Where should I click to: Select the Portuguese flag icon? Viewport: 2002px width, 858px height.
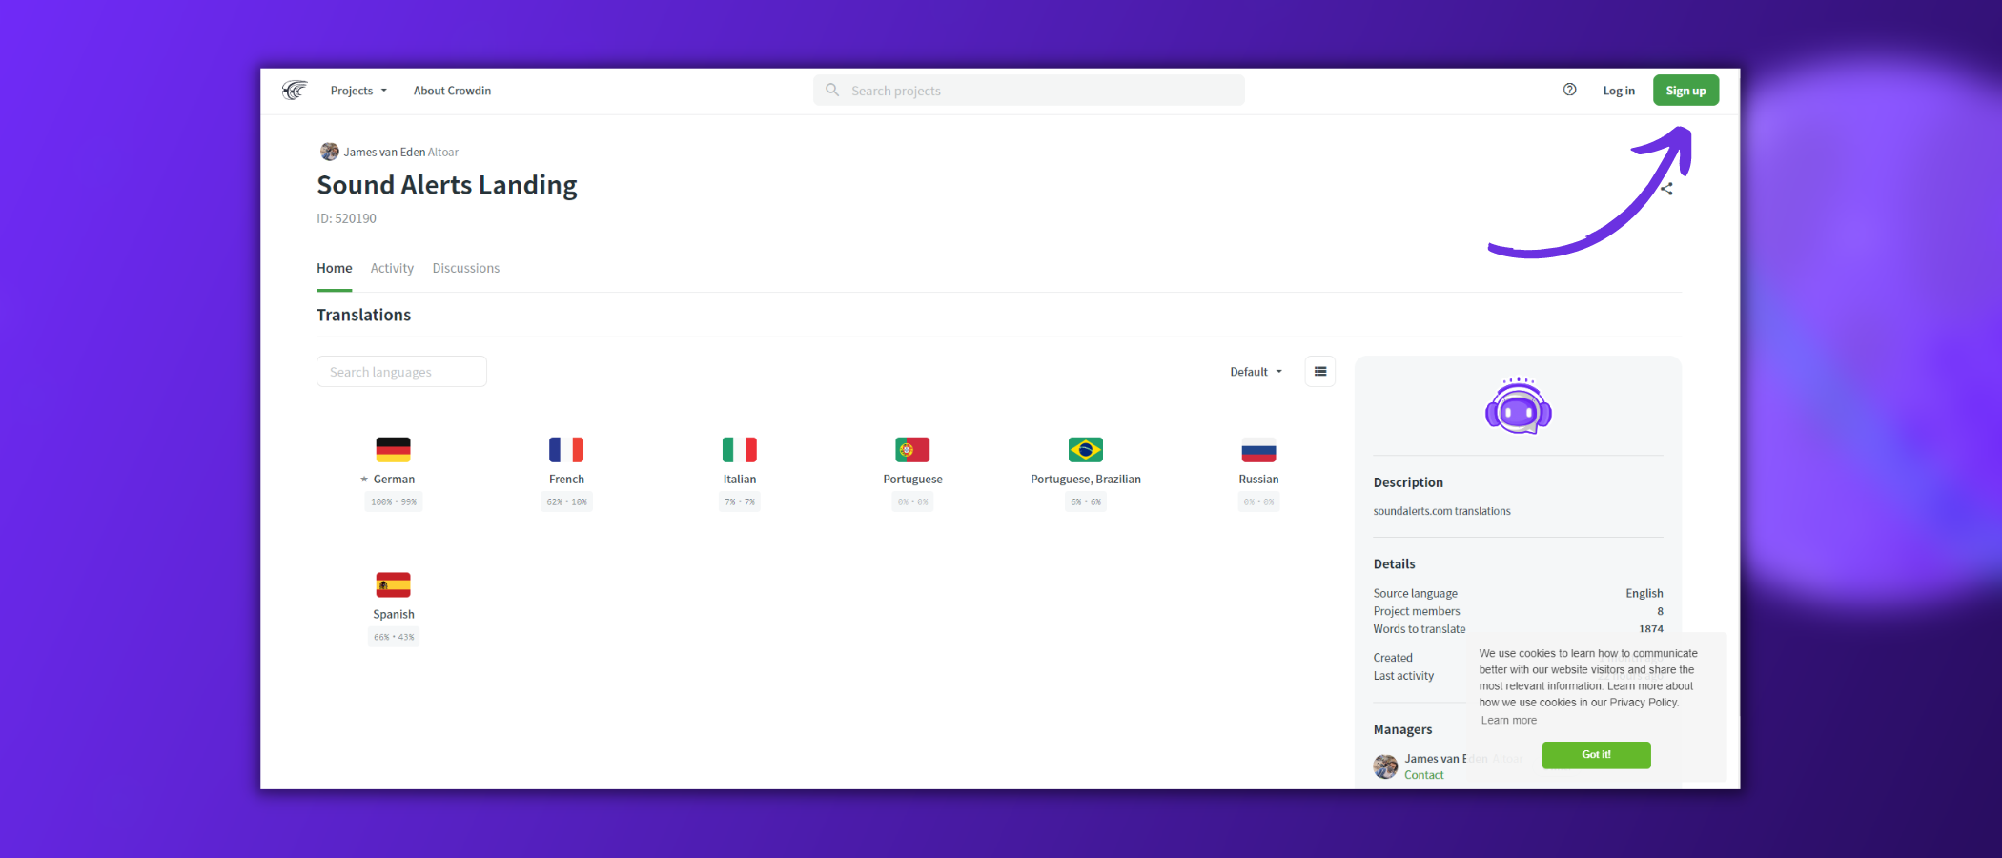point(912,449)
